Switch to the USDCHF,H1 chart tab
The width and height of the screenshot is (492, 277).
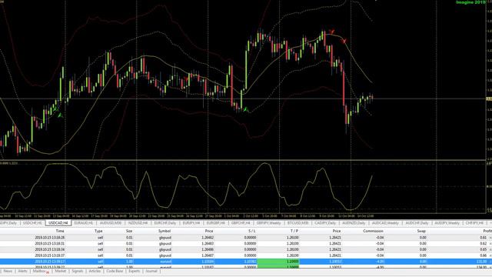[32, 223]
